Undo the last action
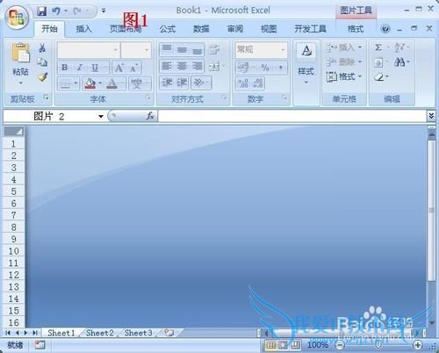 point(56,11)
